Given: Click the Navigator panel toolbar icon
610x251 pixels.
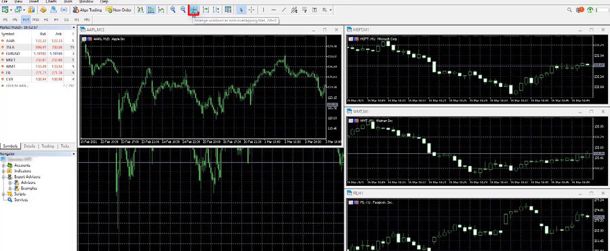Looking at the screenshot, I should coord(43,9).
